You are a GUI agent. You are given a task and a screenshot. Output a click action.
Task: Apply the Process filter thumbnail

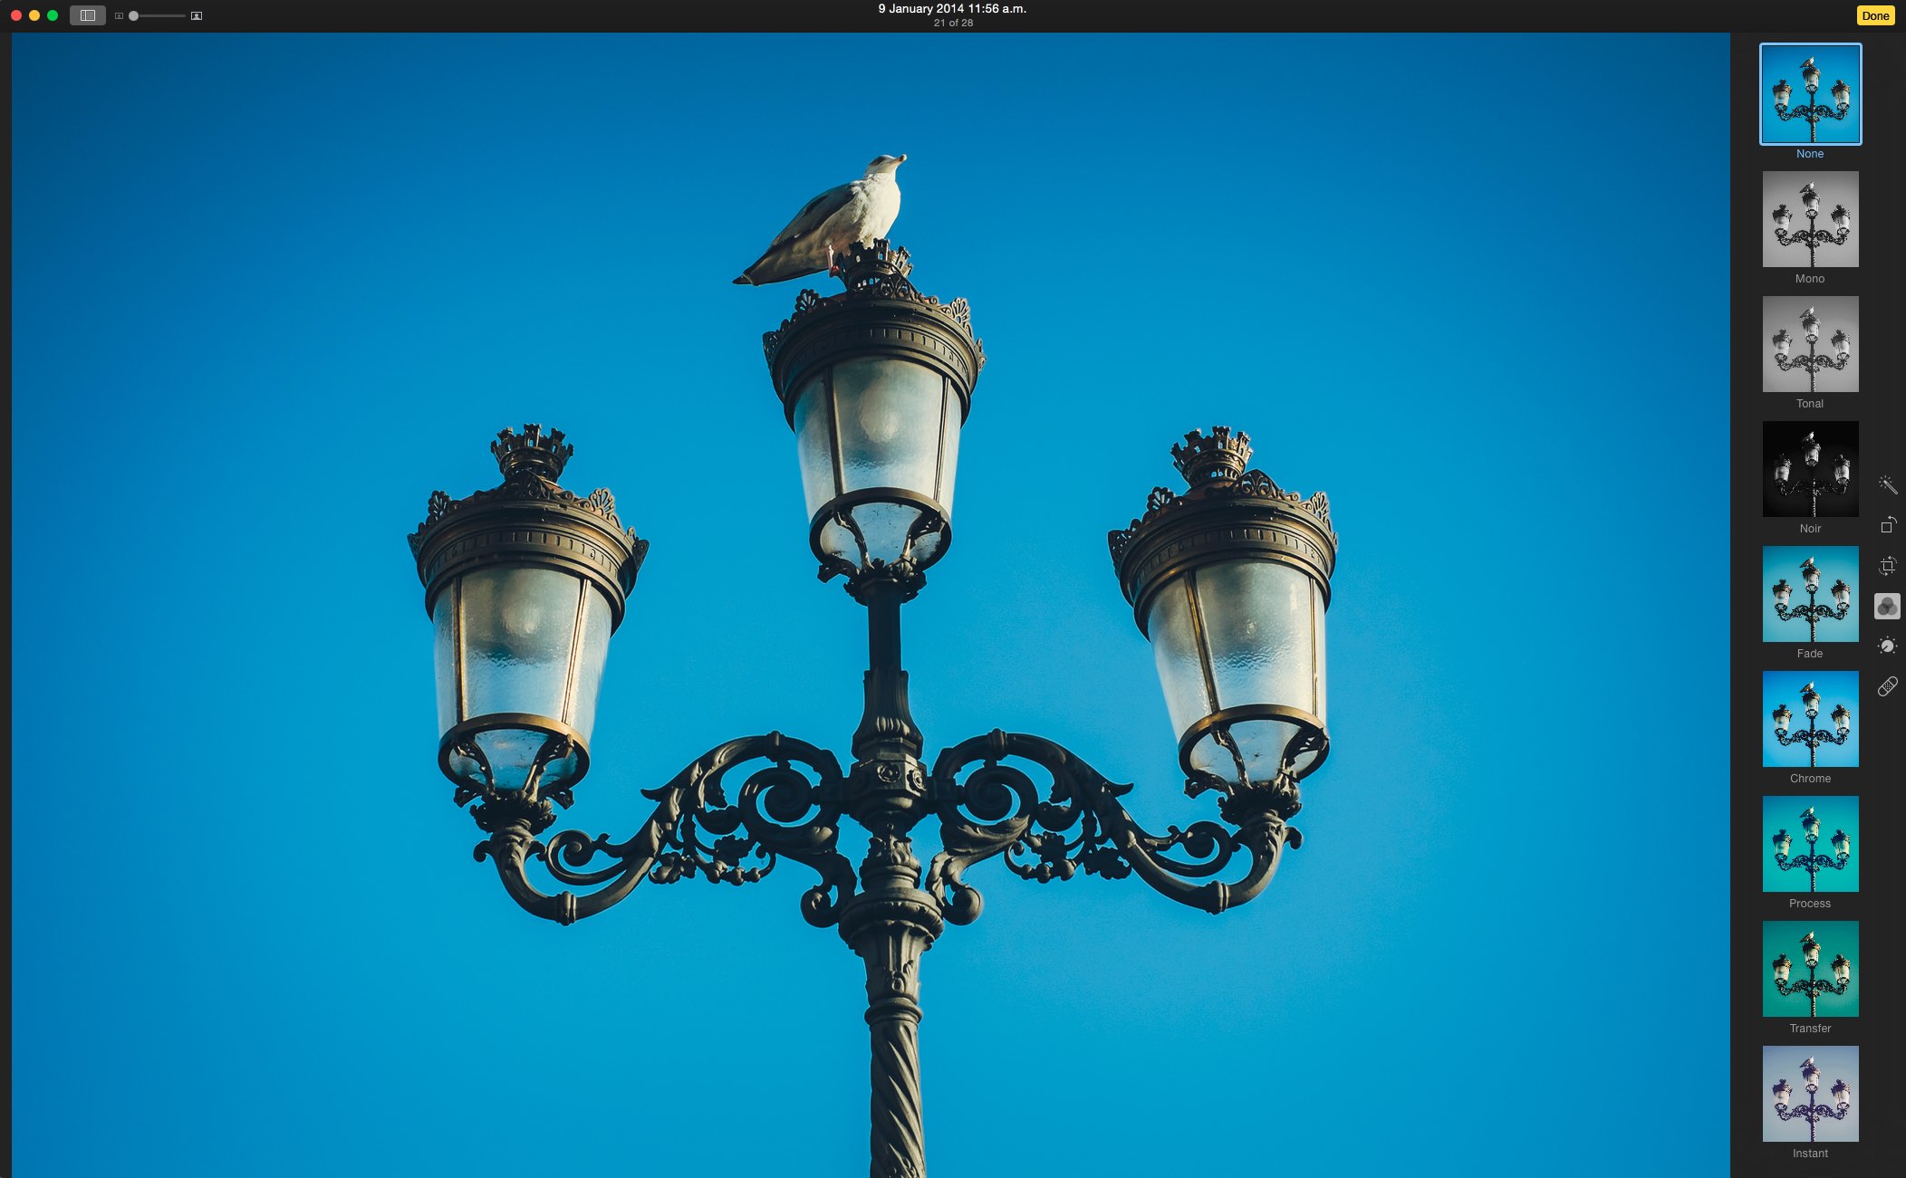[x=1810, y=844]
